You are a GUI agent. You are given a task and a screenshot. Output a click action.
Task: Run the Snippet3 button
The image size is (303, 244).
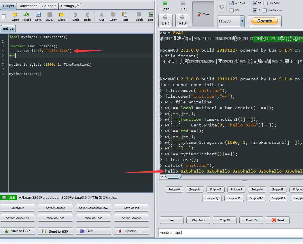point(236,190)
